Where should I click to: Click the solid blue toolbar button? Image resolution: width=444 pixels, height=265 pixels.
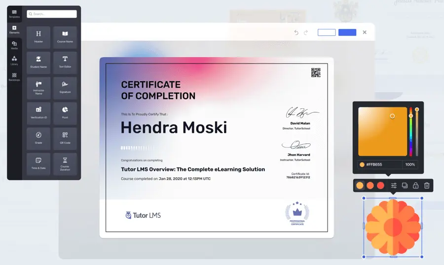click(347, 32)
